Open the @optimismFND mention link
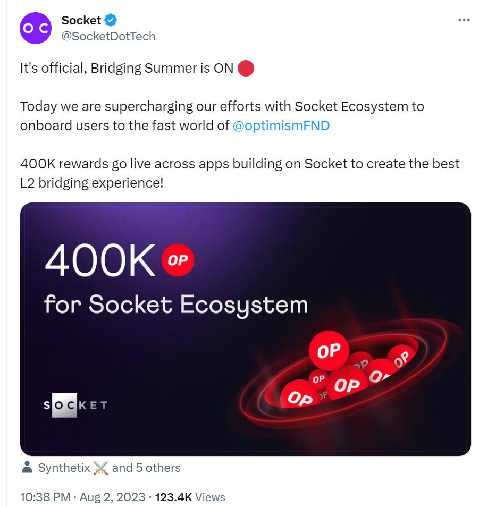Screen dimensions: 479x507 click(x=281, y=125)
